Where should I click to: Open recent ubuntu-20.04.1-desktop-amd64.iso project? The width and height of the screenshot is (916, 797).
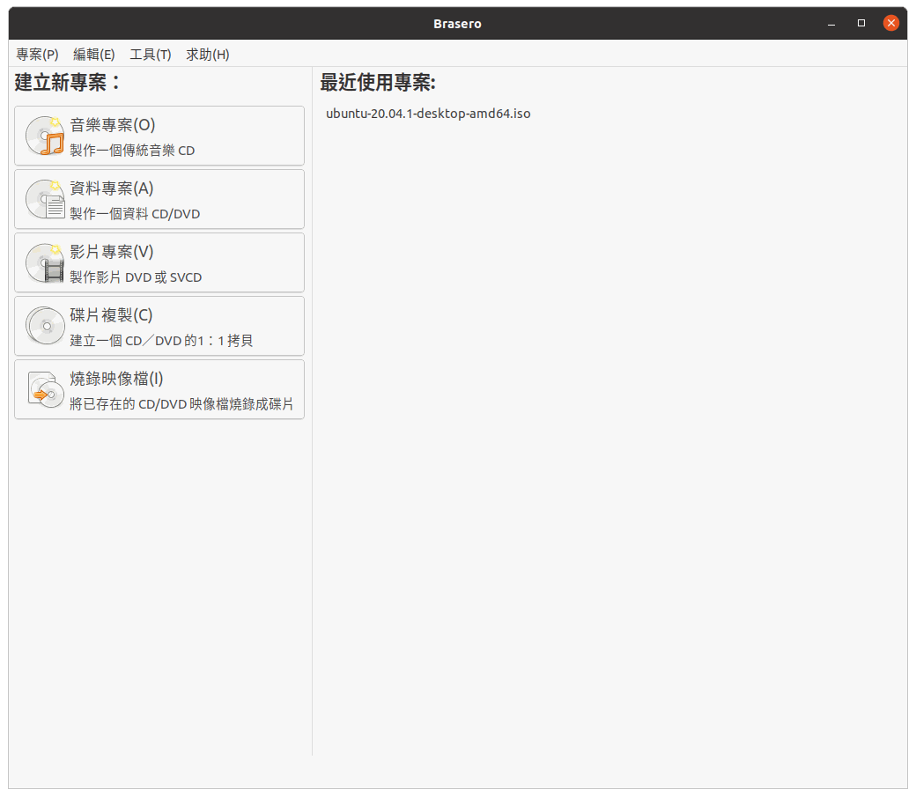(x=428, y=114)
